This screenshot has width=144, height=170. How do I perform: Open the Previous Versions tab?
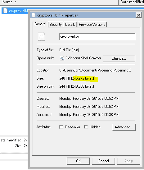[x=92, y=25]
